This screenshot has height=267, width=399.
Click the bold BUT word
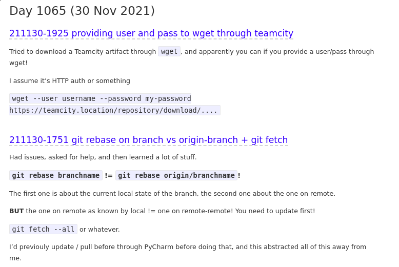pos(16,211)
